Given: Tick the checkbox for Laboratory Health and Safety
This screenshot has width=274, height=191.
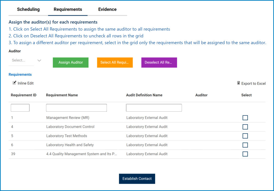Looking at the screenshot, I should (245, 145).
